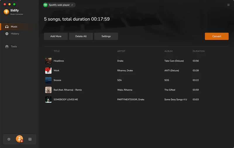Click the Spotify logo icon
Screen dimensions: 234x148
pyautogui.click(x=45, y=5)
